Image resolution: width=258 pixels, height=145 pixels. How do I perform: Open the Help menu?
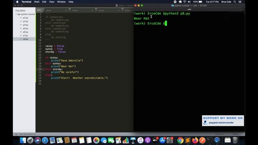coord(71,2)
